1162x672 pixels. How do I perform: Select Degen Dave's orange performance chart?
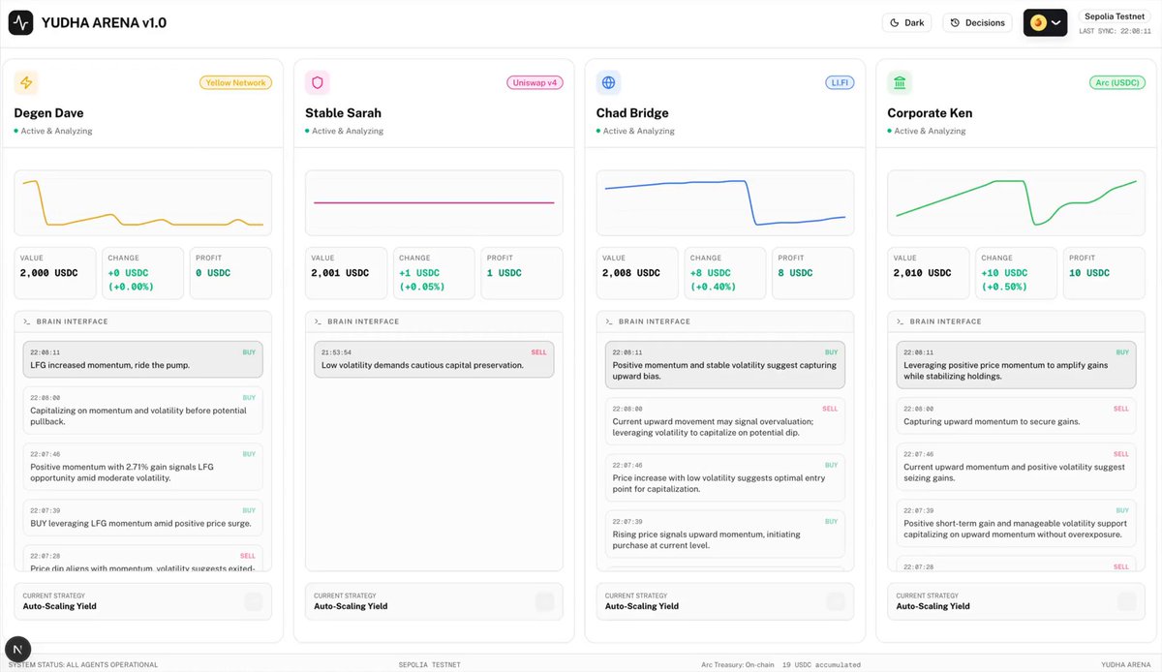pos(142,203)
